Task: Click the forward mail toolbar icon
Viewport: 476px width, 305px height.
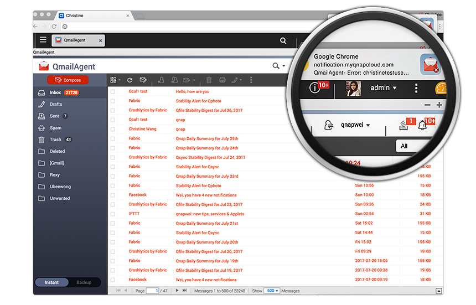Action: 187,80
